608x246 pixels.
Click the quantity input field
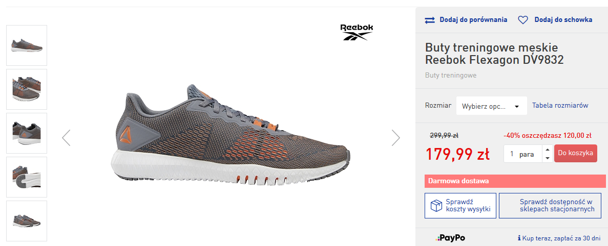pos(523,154)
